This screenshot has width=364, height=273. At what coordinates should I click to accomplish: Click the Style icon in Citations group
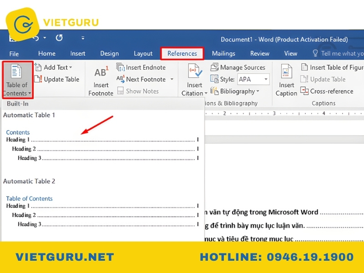(x=214, y=79)
